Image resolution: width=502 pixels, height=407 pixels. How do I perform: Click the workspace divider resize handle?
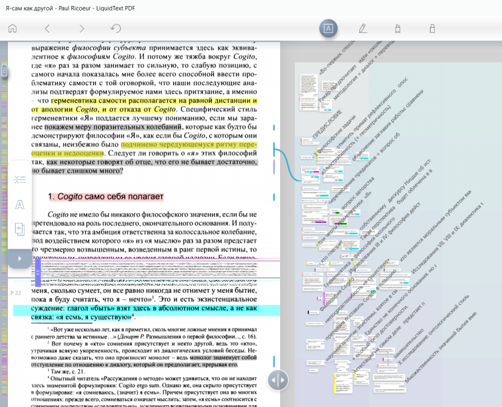pyautogui.click(x=278, y=380)
